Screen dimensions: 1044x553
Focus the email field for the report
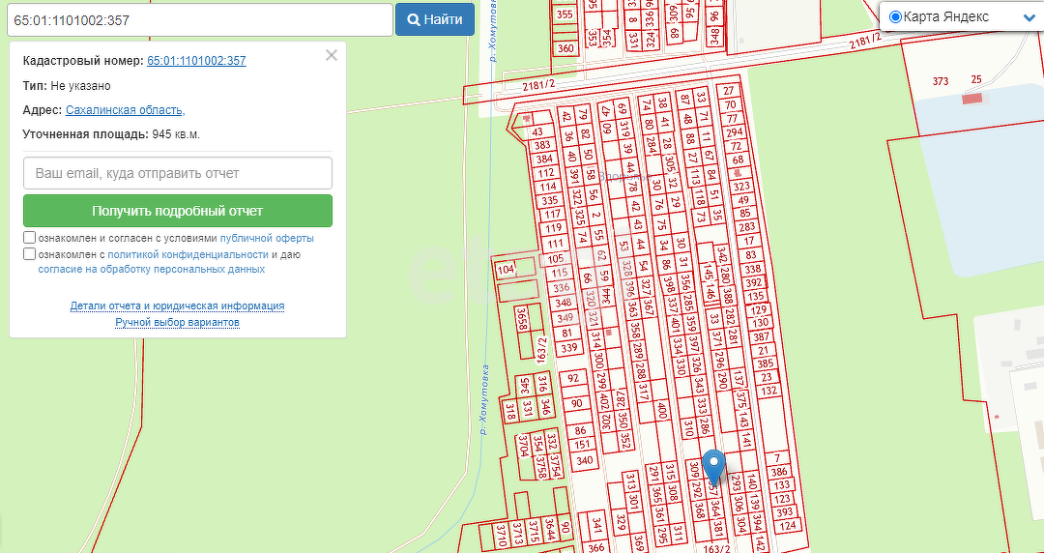click(x=178, y=173)
